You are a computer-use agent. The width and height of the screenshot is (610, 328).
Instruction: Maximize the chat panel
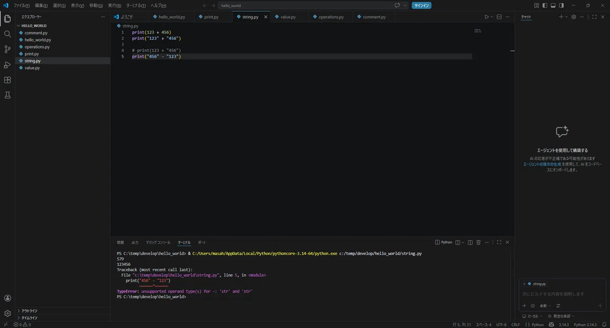coord(594,17)
